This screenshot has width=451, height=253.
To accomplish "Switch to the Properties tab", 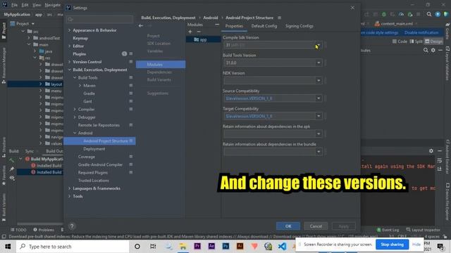I will pyautogui.click(x=234, y=26).
